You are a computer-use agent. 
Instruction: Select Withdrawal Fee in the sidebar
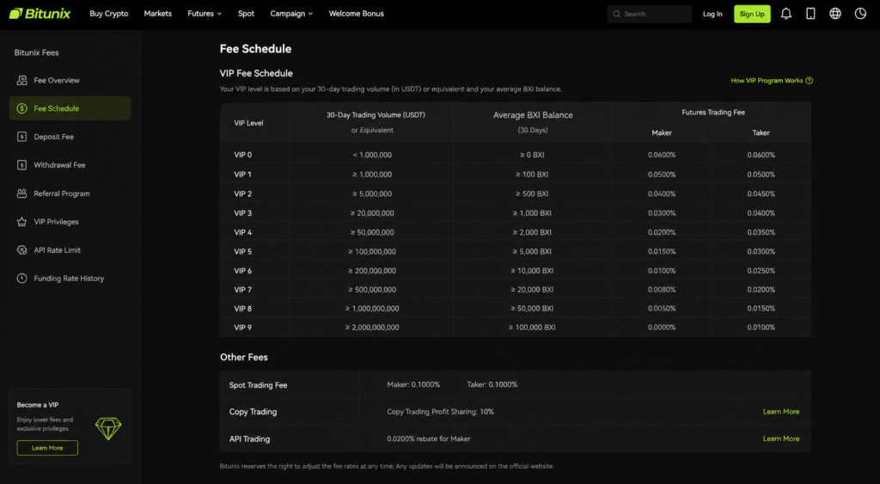point(70,165)
